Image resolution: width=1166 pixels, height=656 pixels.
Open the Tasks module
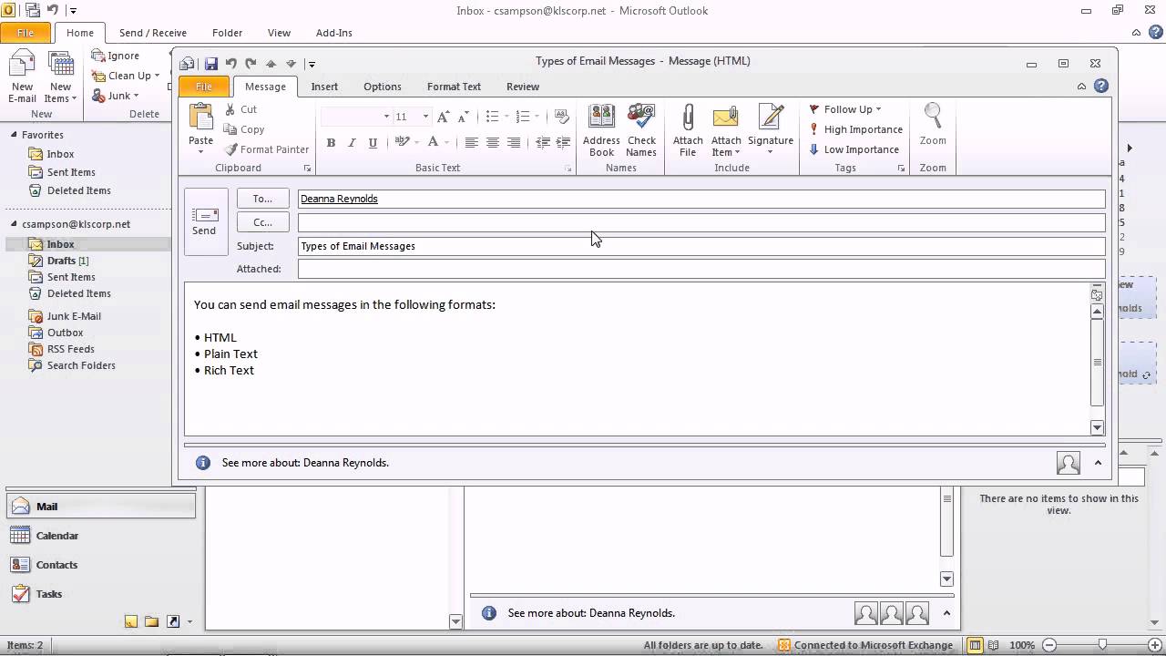click(100, 594)
